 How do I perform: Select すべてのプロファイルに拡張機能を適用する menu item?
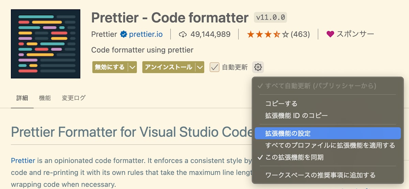point(328,145)
